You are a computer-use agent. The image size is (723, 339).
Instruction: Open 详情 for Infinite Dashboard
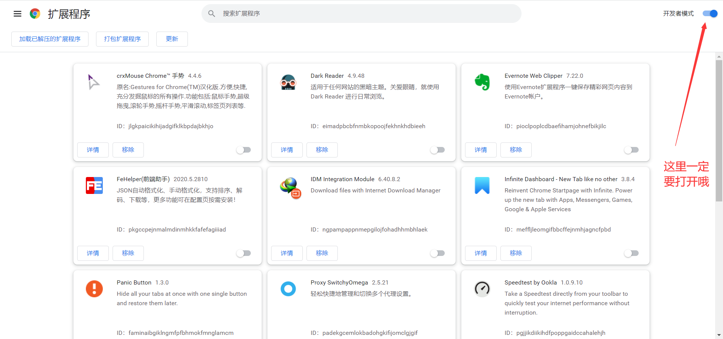481,253
